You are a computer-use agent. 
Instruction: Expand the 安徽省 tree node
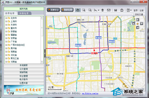pos(6,31)
